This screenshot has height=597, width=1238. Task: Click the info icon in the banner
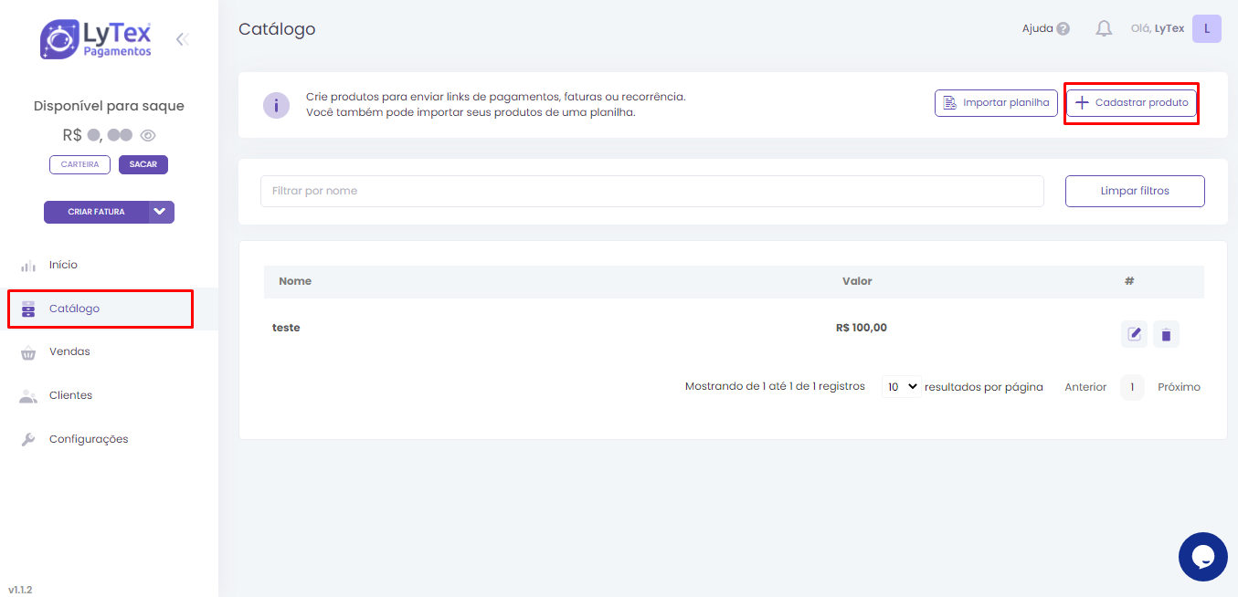pos(276,105)
